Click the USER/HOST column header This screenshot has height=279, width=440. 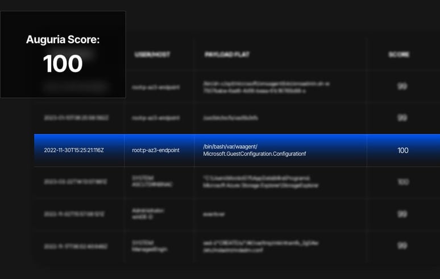(x=152, y=55)
